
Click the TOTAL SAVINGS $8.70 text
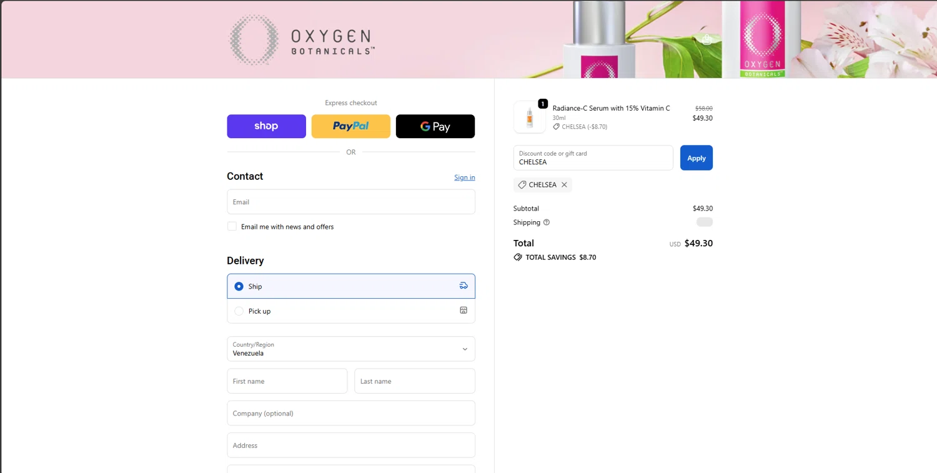[x=561, y=257]
